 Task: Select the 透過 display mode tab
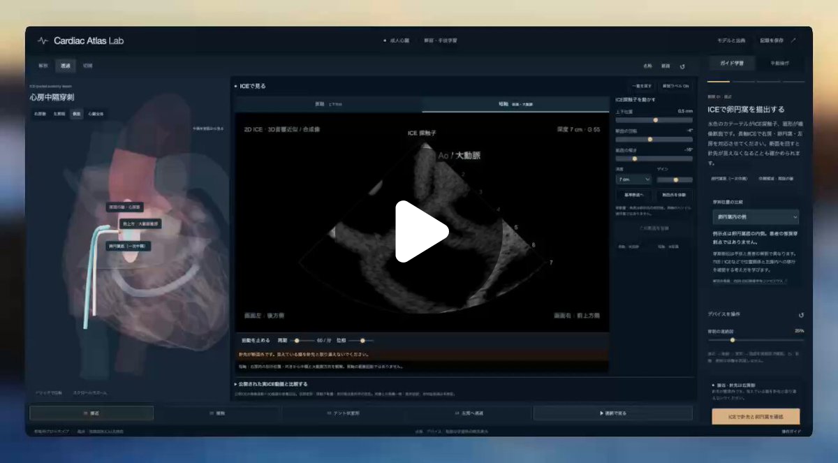point(65,66)
